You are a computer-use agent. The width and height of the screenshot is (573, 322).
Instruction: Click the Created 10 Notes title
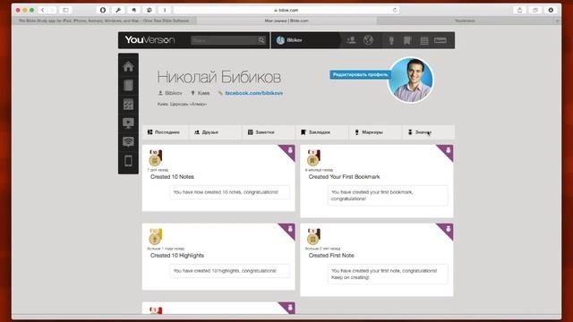(x=172, y=177)
